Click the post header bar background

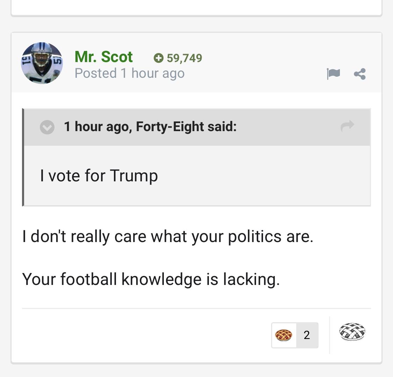tap(196, 62)
